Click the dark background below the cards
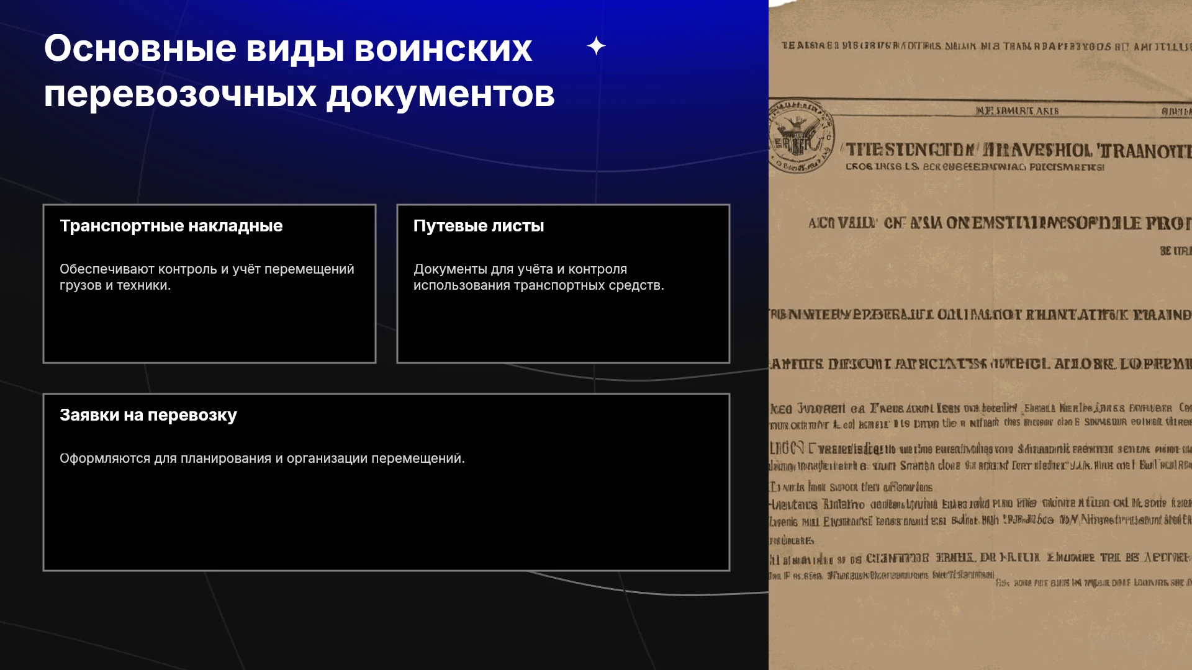Image resolution: width=1192 pixels, height=670 pixels. (385, 620)
